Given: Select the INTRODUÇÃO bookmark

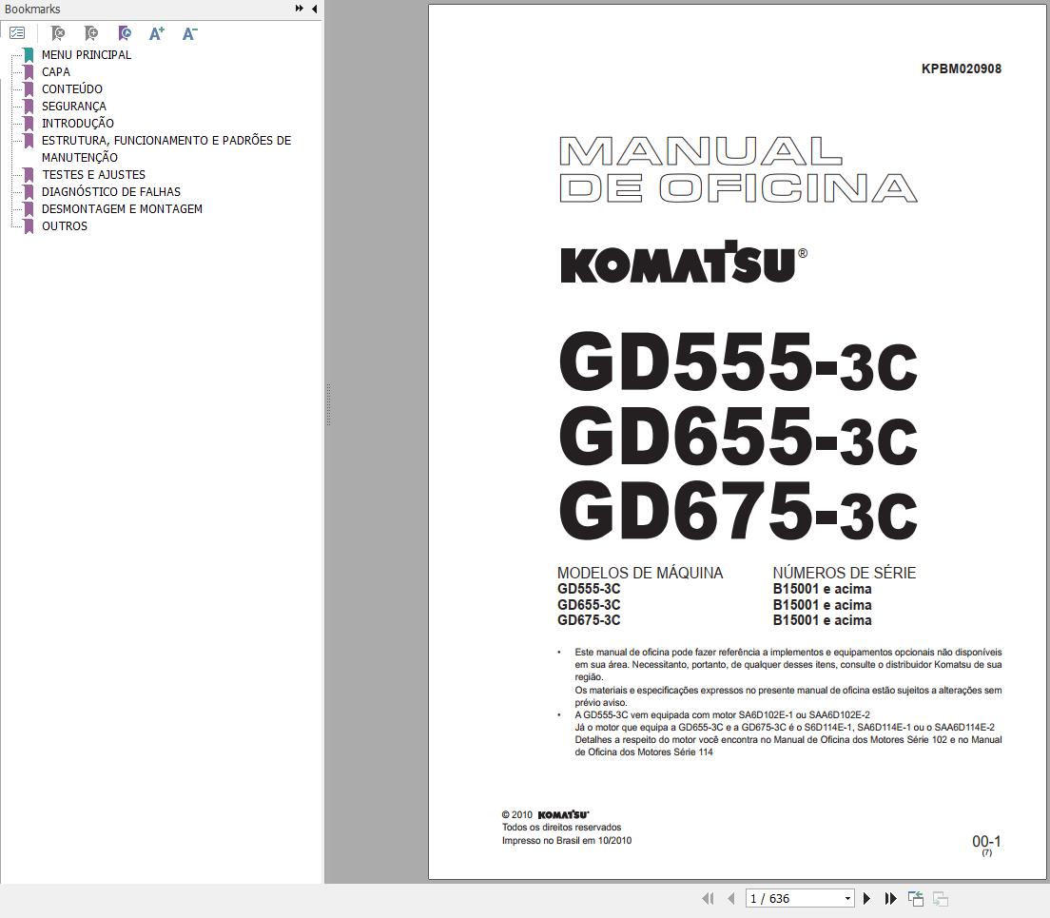Looking at the screenshot, I should 78,124.
